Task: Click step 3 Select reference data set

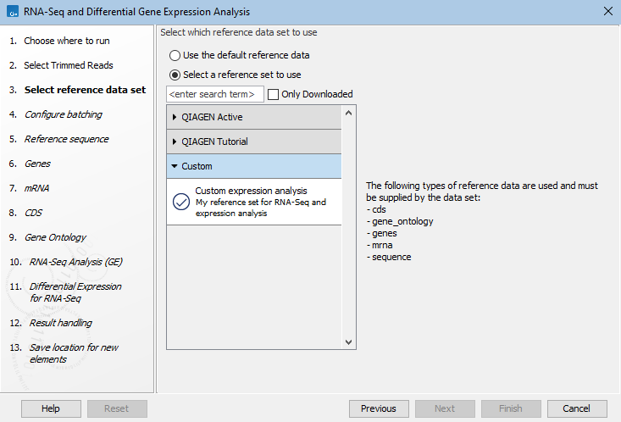Action: point(85,90)
